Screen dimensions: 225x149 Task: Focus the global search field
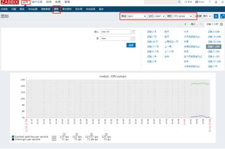click(x=161, y=2)
